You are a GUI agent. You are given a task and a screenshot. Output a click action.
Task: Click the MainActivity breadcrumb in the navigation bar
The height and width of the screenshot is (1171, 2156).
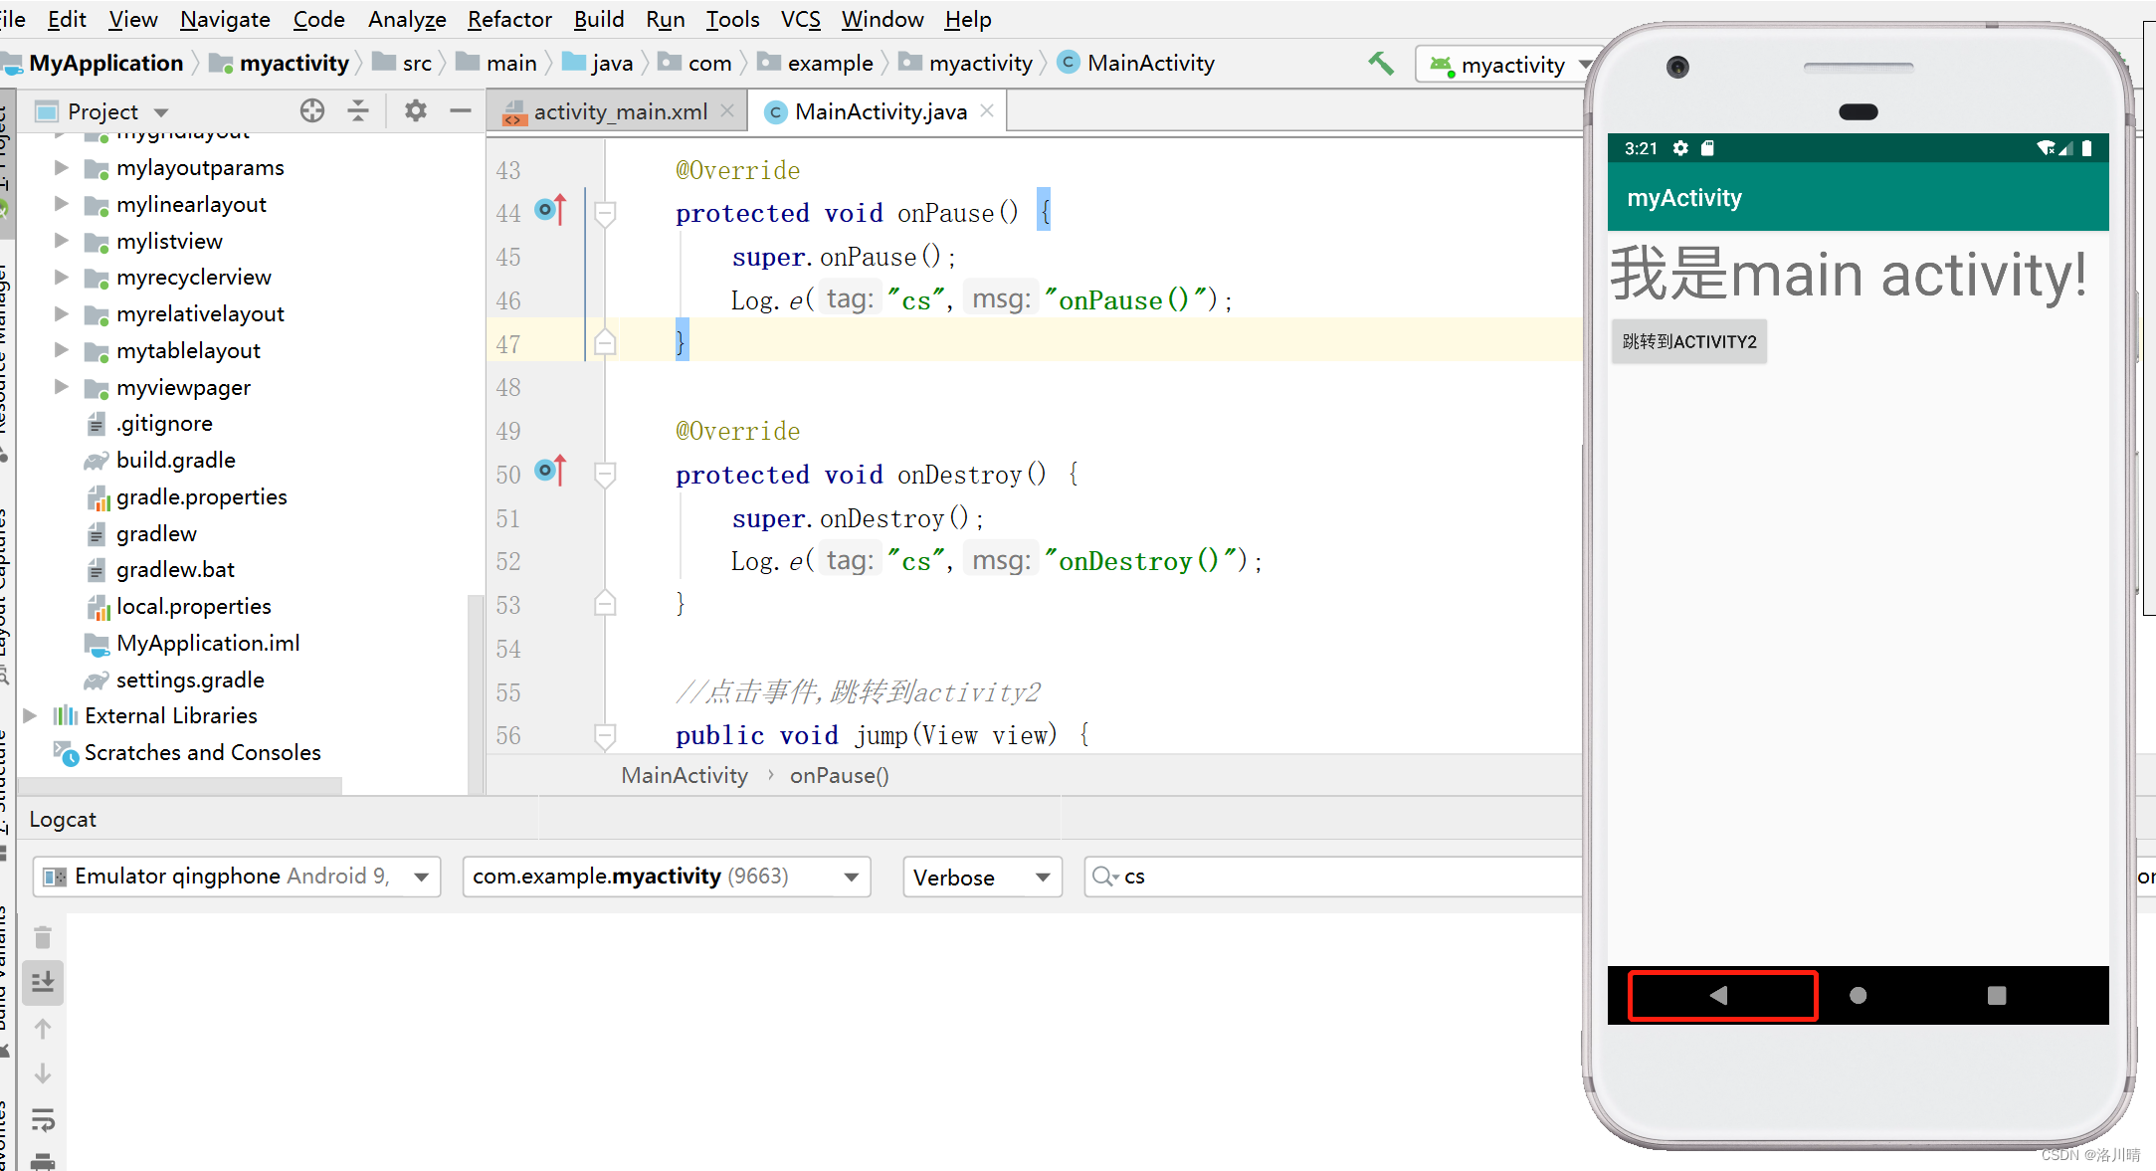pyautogui.click(x=1150, y=64)
